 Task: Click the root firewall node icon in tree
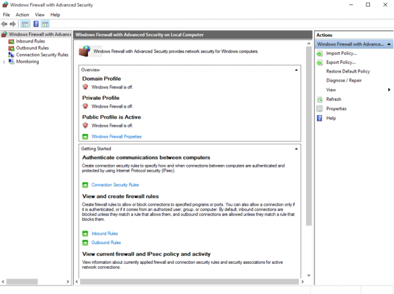pyautogui.click(x=4, y=34)
